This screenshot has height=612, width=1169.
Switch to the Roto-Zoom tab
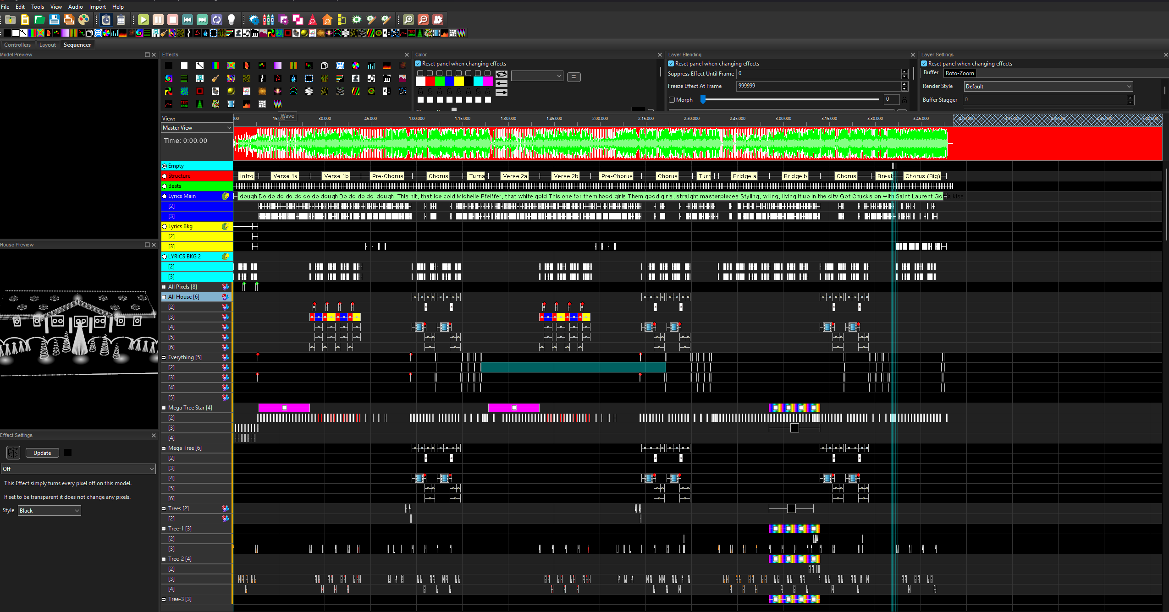click(x=959, y=73)
